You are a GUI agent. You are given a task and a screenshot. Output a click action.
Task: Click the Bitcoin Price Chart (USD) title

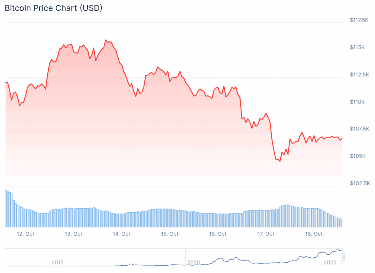point(53,8)
